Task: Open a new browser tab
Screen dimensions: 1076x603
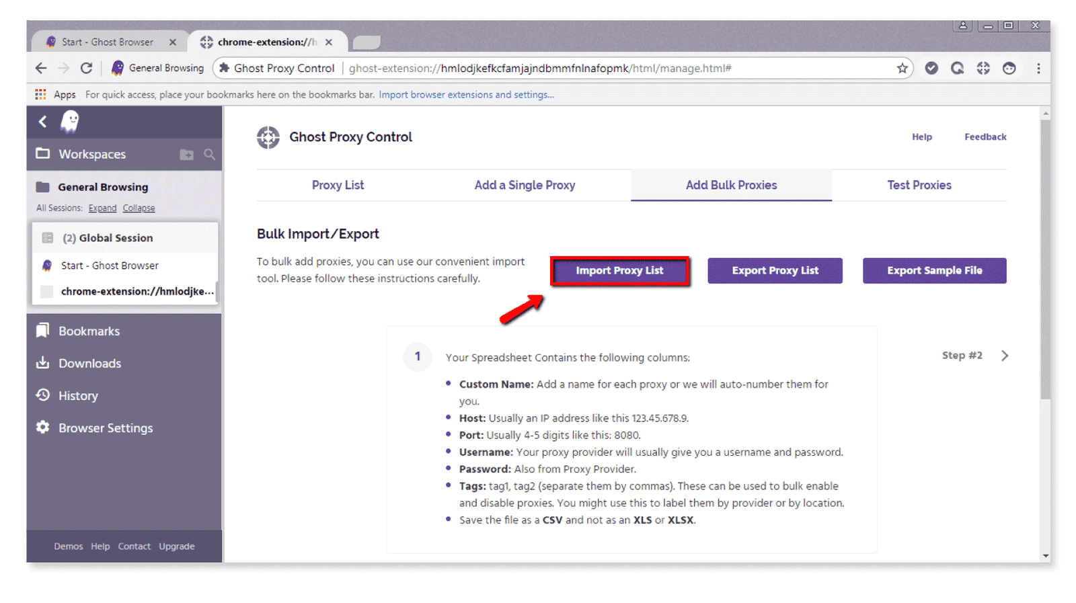Action: coord(367,42)
